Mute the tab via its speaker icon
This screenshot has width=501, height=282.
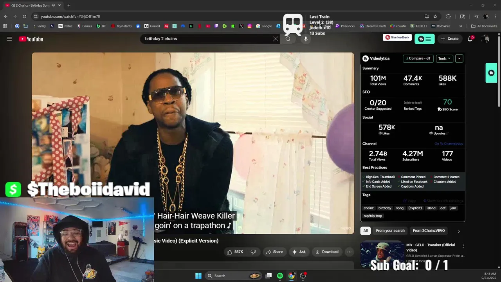[x=53, y=5]
